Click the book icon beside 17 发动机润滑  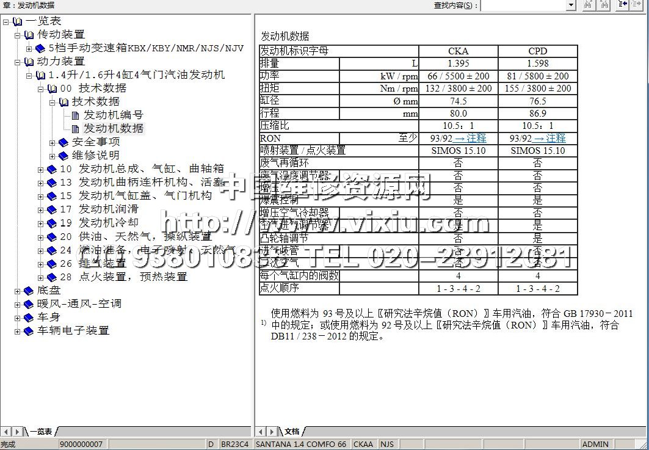pos(52,209)
